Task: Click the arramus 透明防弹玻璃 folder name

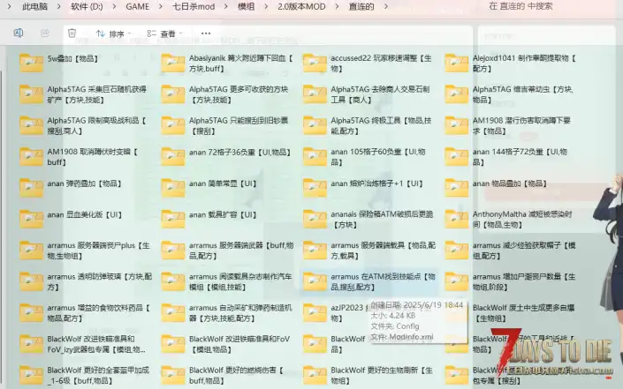Action: (x=99, y=281)
